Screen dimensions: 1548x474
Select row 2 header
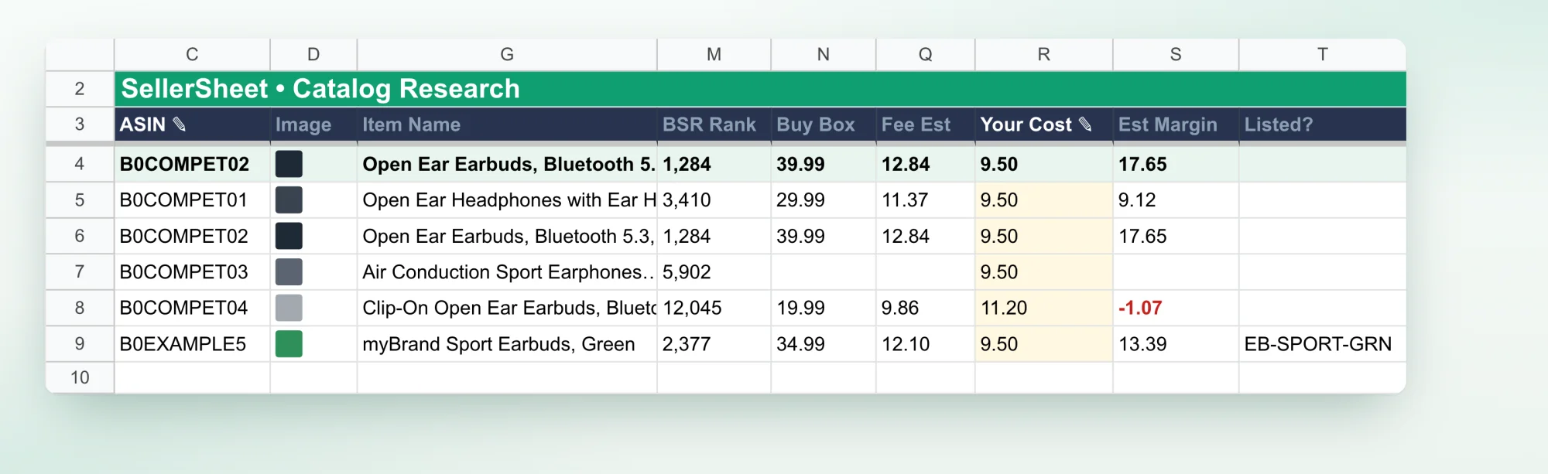point(80,89)
